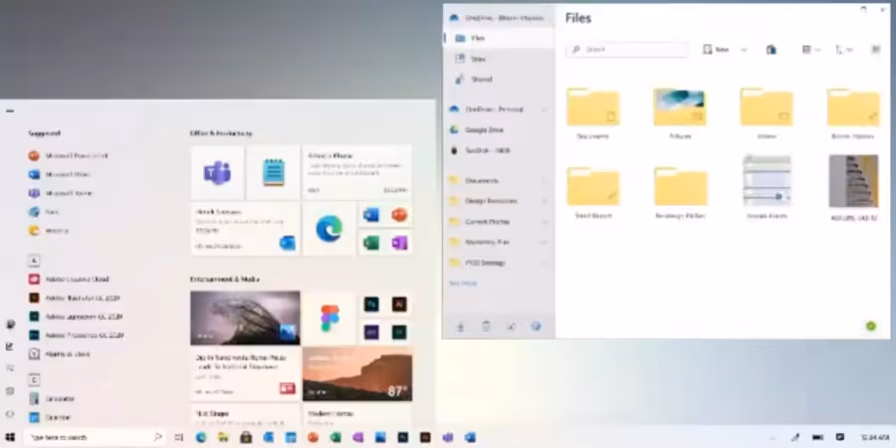
Task: Expand Design Resources chevron in sidebar
Action: coord(544,201)
